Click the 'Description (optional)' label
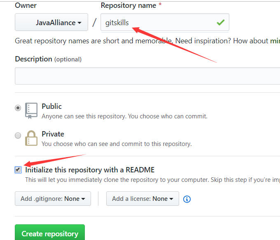This screenshot has height=240, width=280. [48, 59]
